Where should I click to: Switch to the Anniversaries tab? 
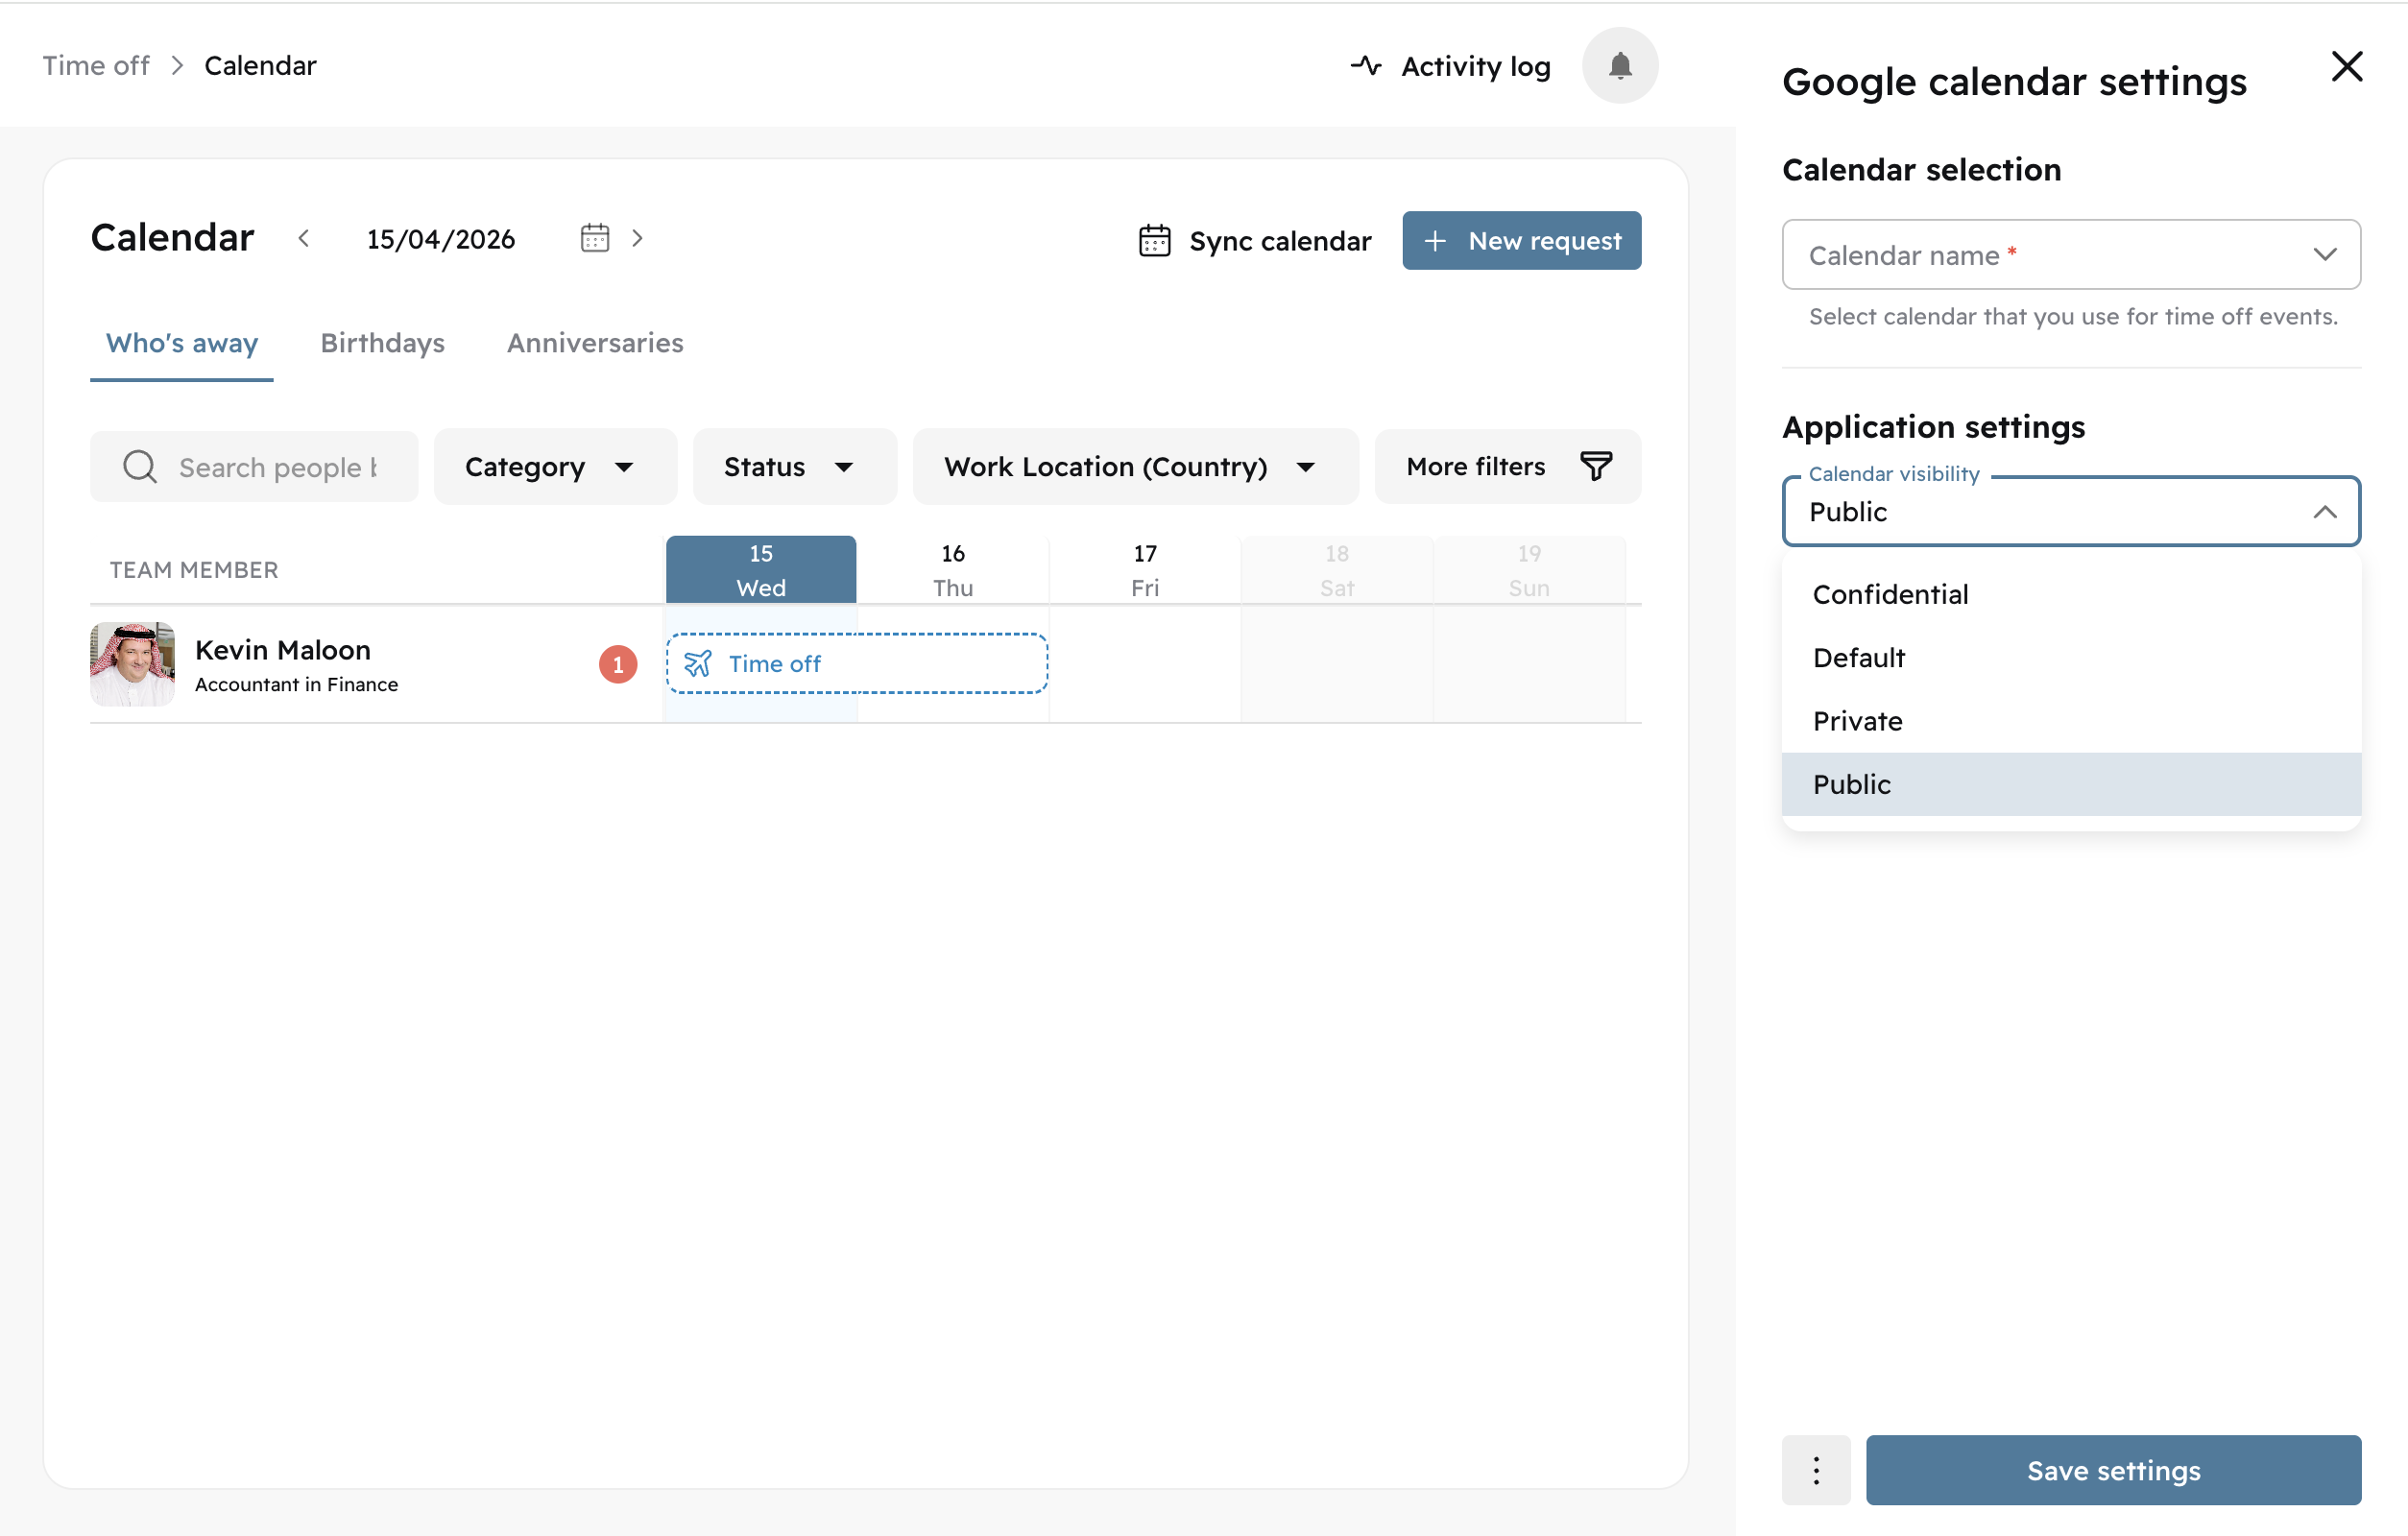click(x=594, y=343)
